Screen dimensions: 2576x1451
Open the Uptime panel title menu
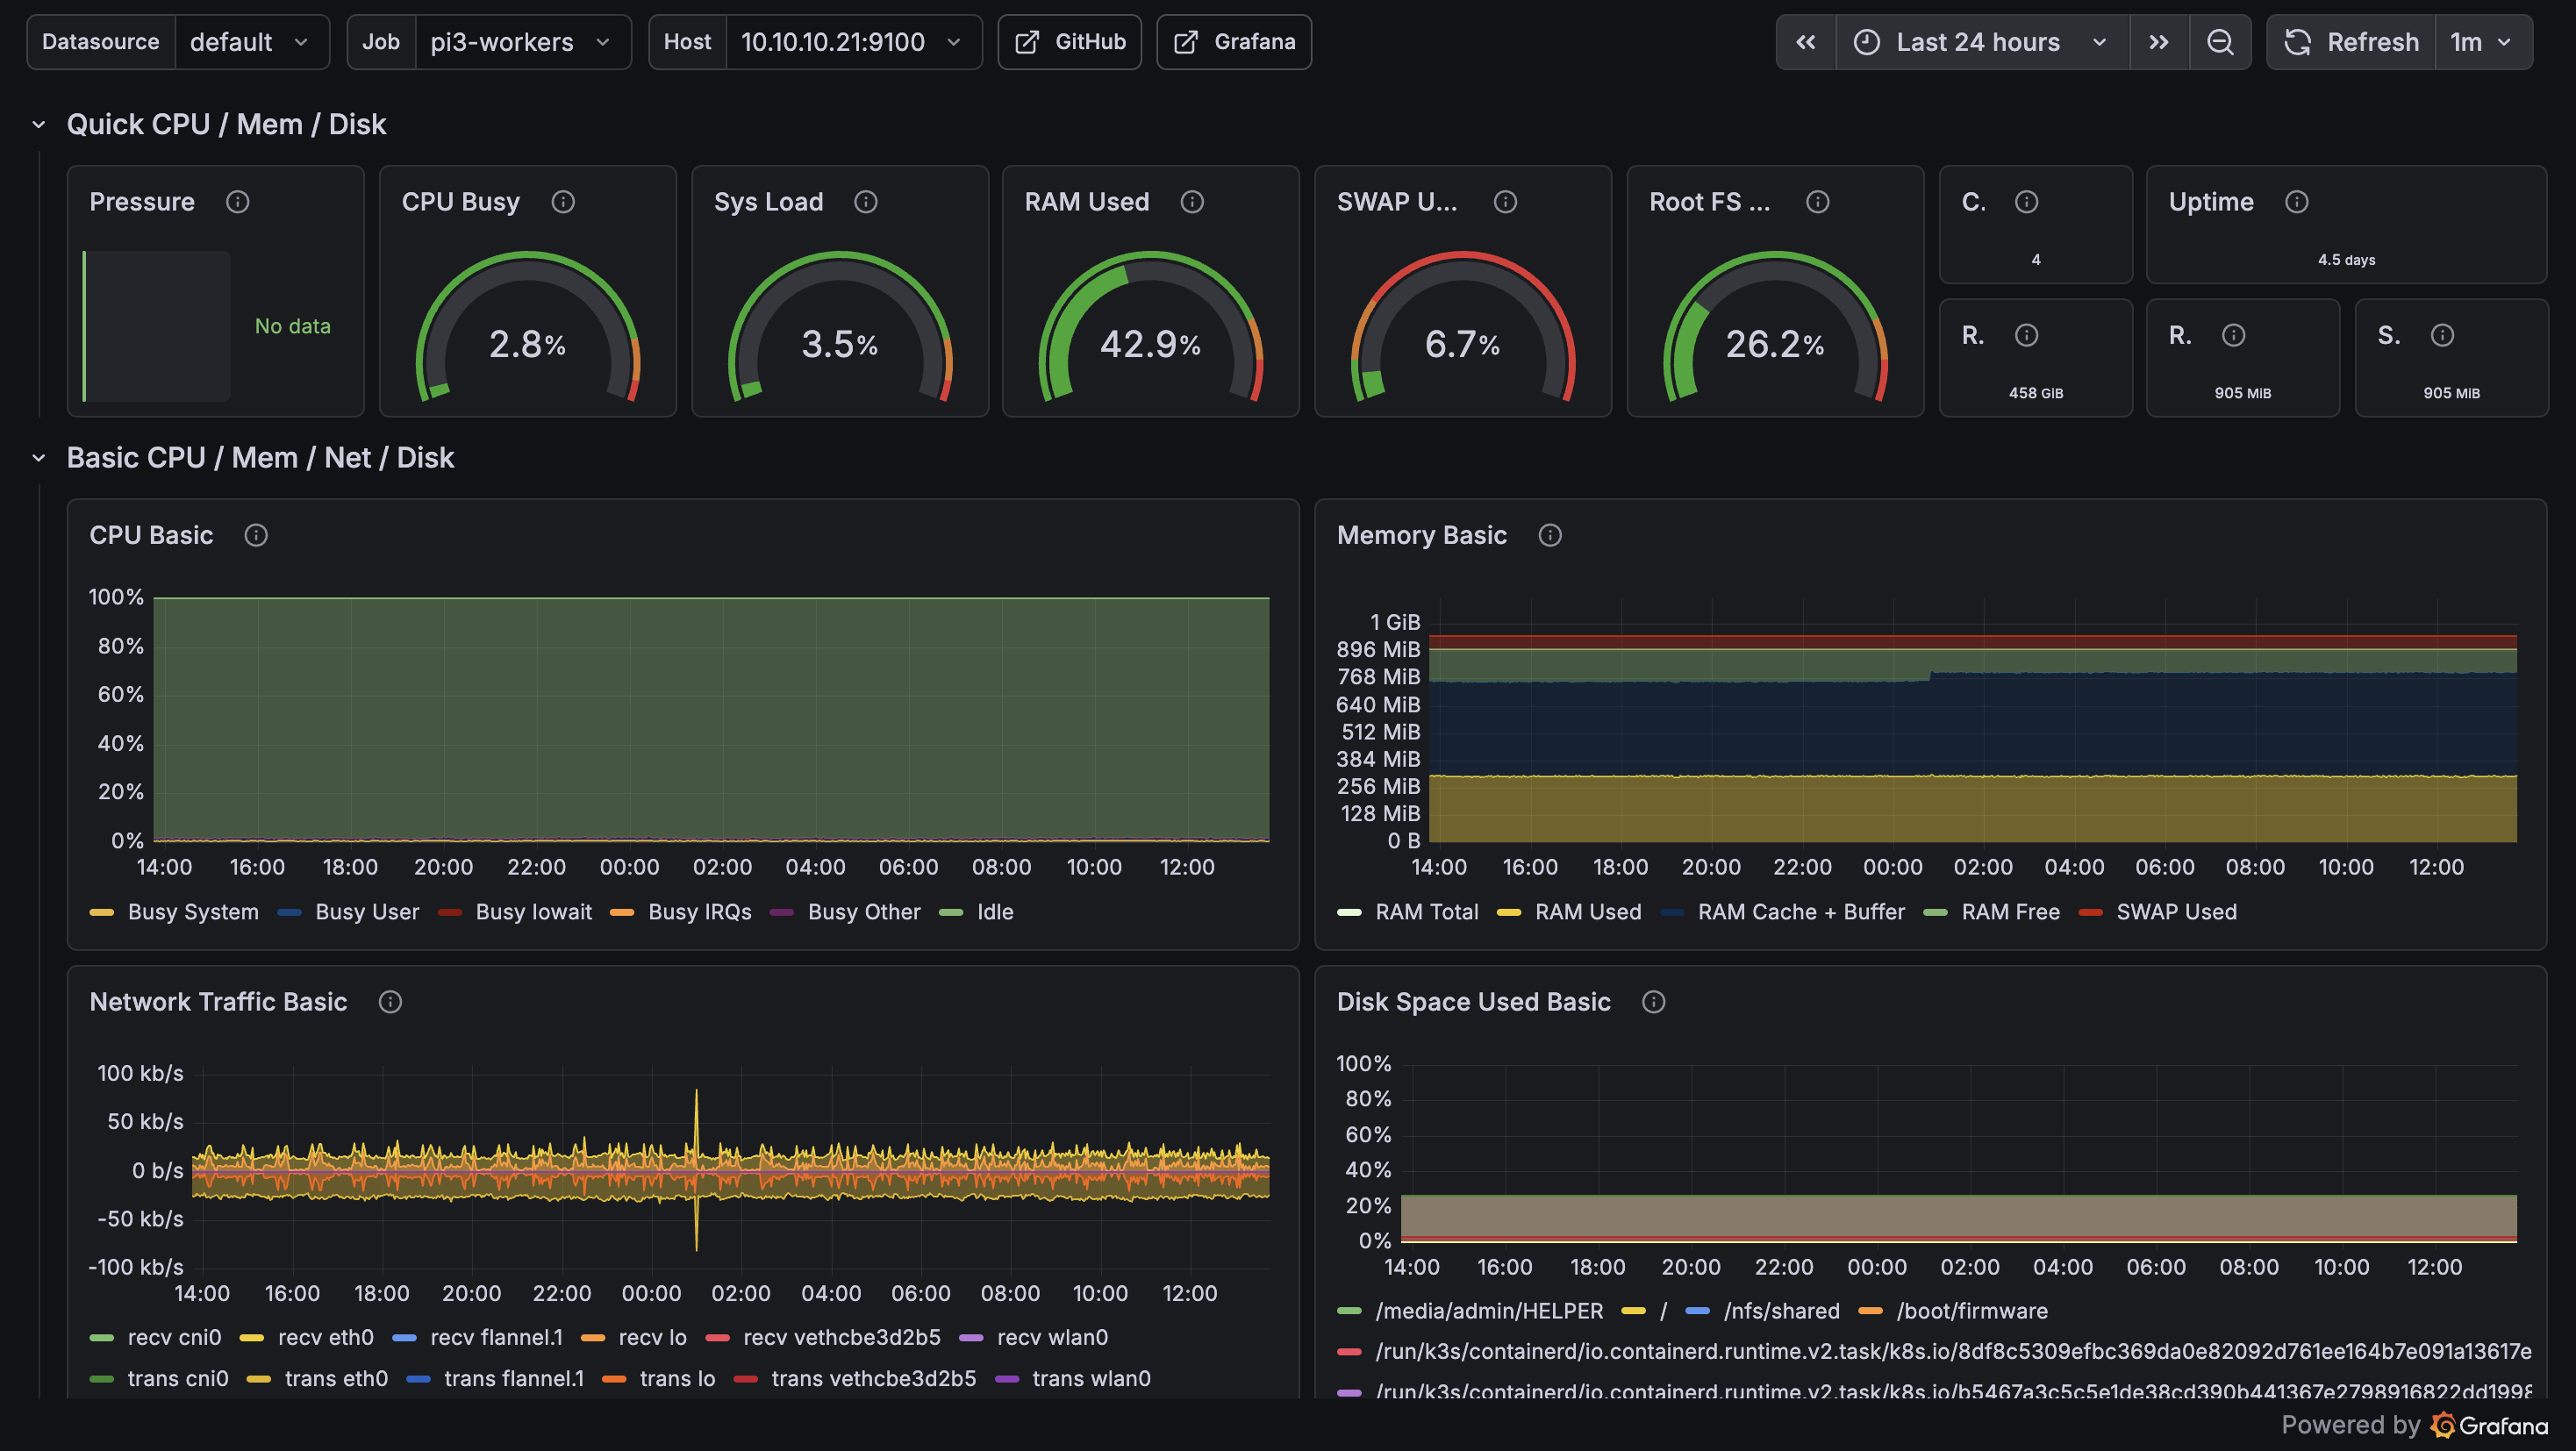point(2211,202)
